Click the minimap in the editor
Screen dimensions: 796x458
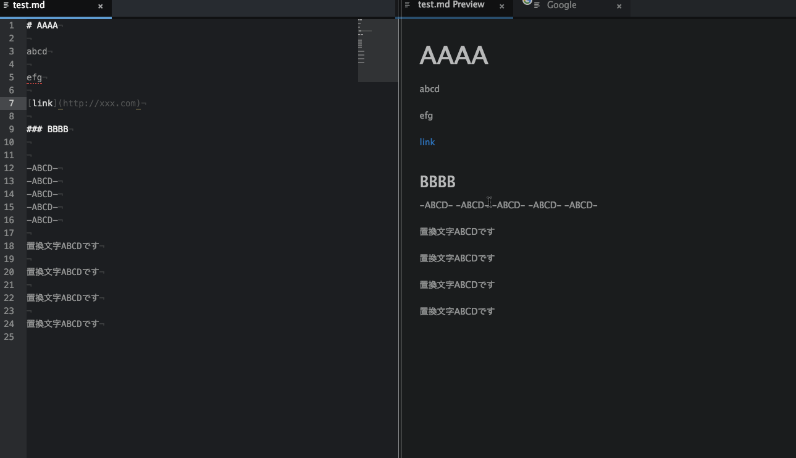pyautogui.click(x=378, y=51)
